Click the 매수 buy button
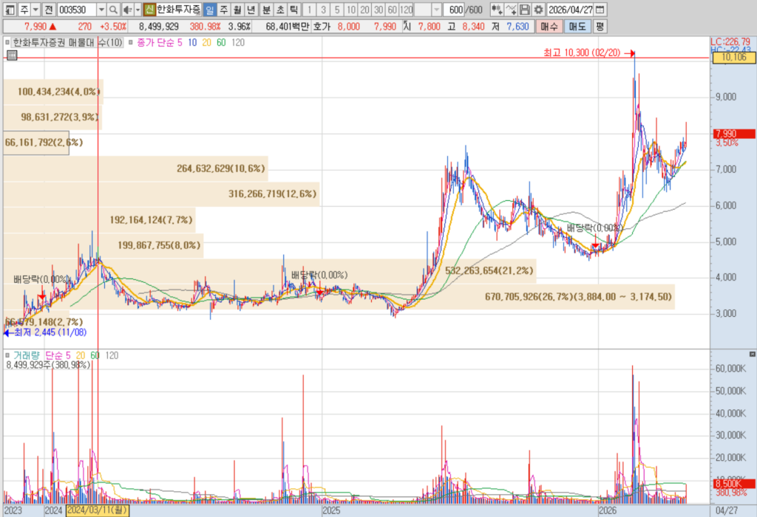 tap(549, 27)
